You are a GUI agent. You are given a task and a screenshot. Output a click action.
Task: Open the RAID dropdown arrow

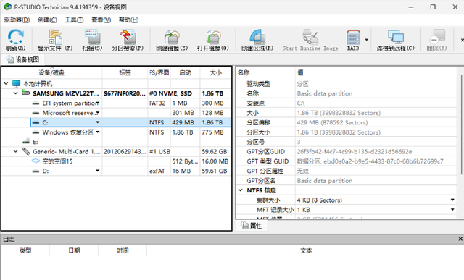coord(367,40)
